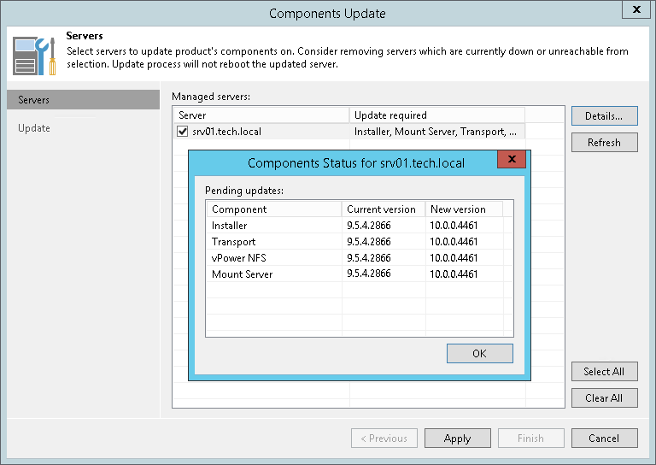This screenshot has height=465, width=656.
Task: Go to the Update wizard step
Action: pos(34,128)
